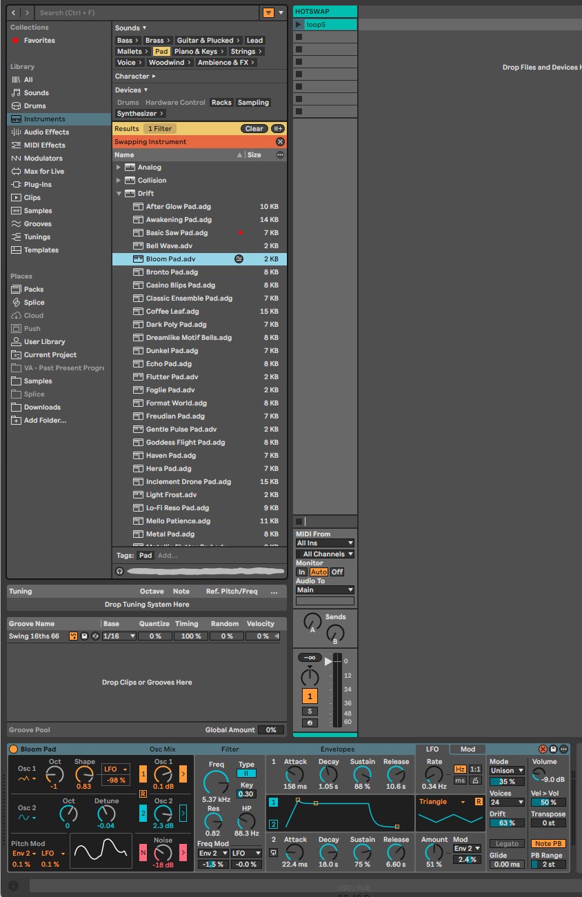
Task: Open the MIDI From All Ins dropdown
Action: coord(325,543)
